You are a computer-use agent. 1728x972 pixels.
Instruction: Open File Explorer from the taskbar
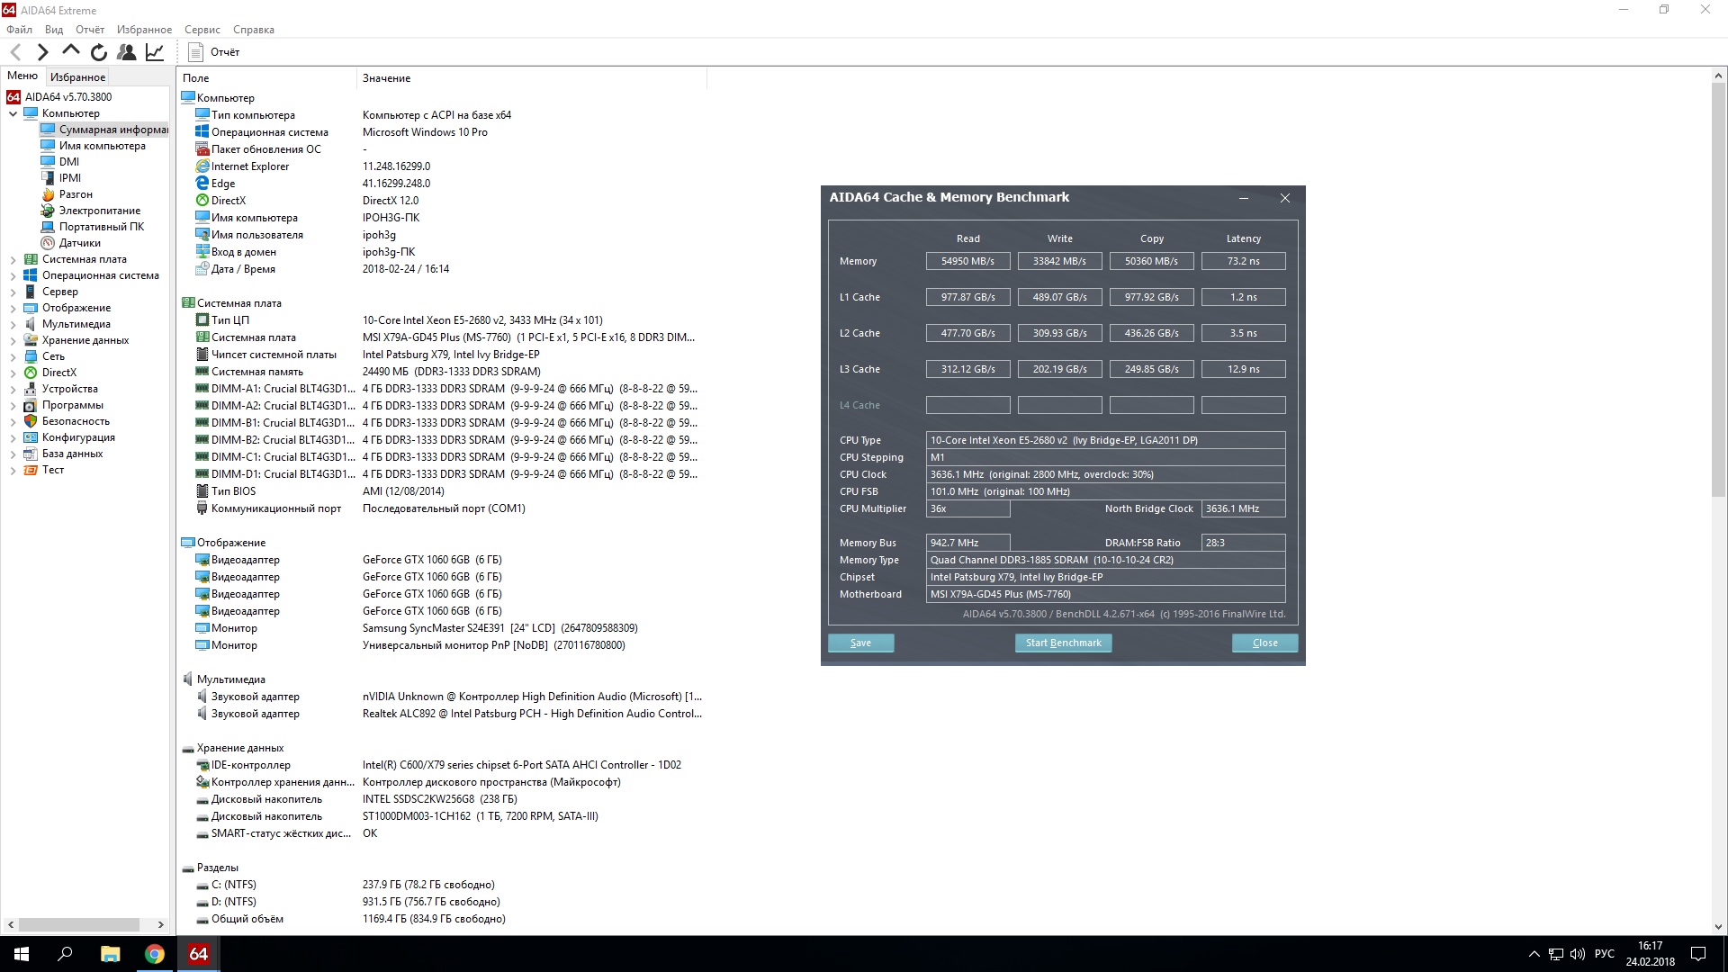click(110, 954)
